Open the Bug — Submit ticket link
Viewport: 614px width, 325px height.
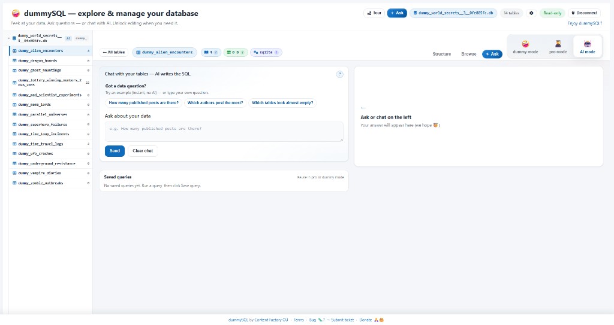(331, 320)
